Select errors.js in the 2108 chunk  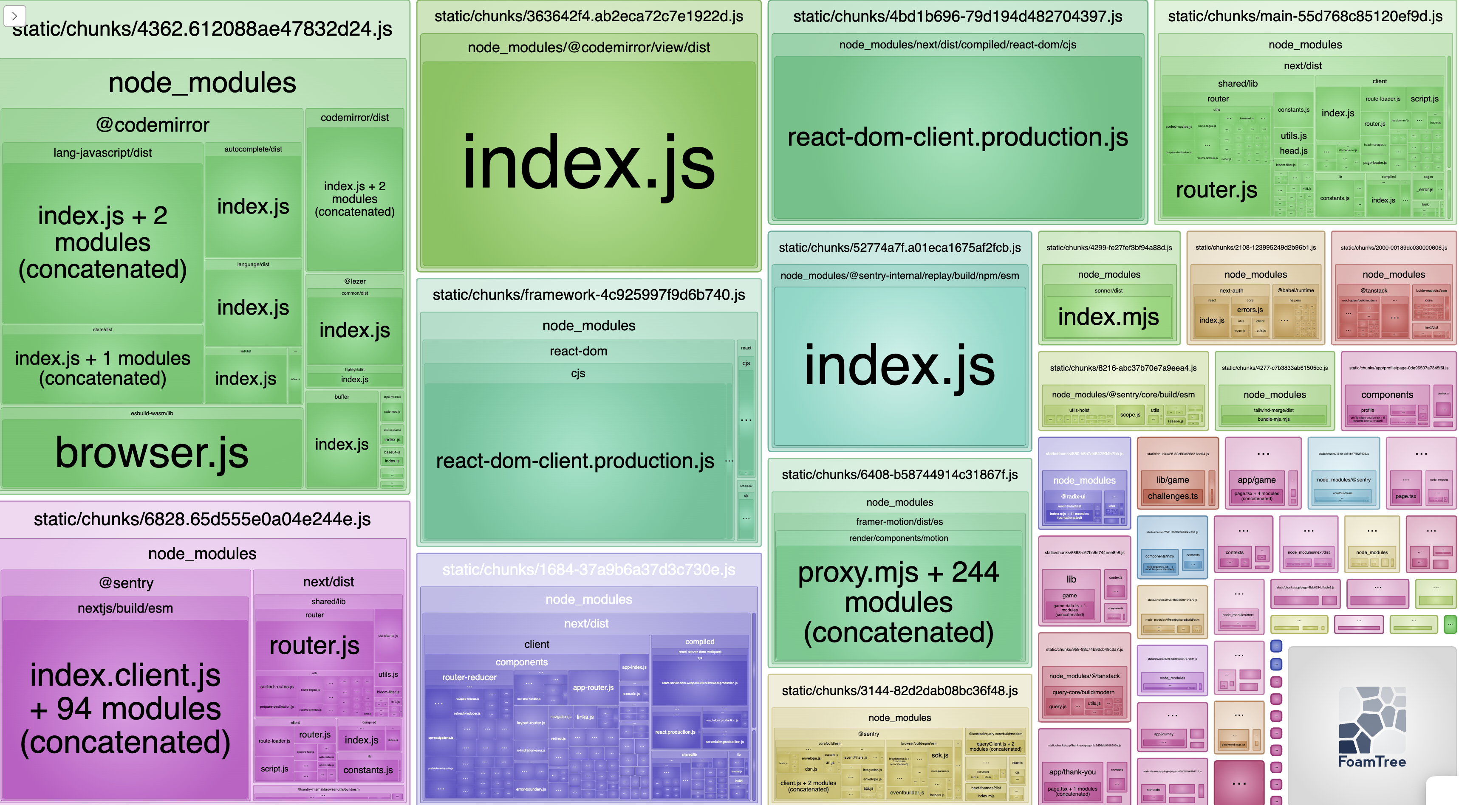click(1250, 310)
